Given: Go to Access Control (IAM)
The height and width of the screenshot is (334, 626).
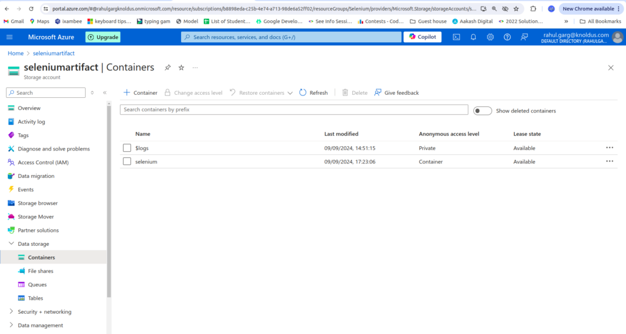Looking at the screenshot, I should 43,163.
